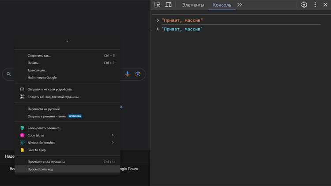This screenshot has width=331, height=186.
Task: Click the Nimbus Screenshot icon
Action: (22, 143)
